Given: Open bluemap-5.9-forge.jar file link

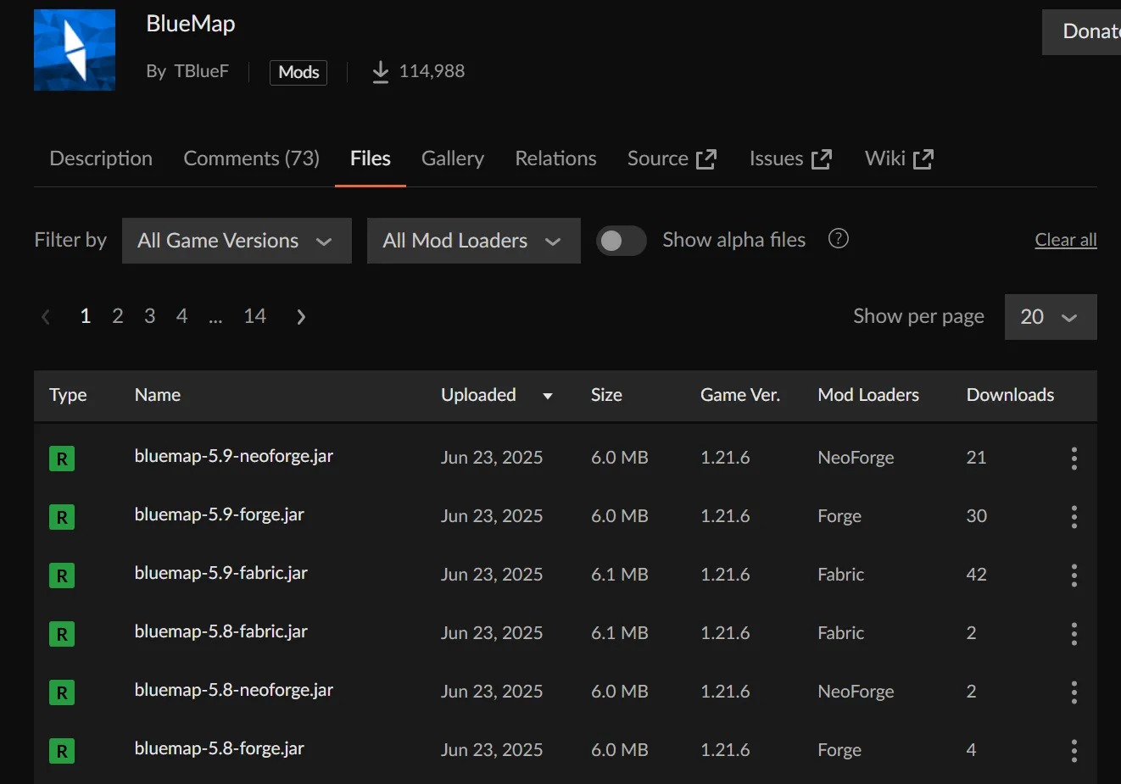Looking at the screenshot, I should point(220,514).
